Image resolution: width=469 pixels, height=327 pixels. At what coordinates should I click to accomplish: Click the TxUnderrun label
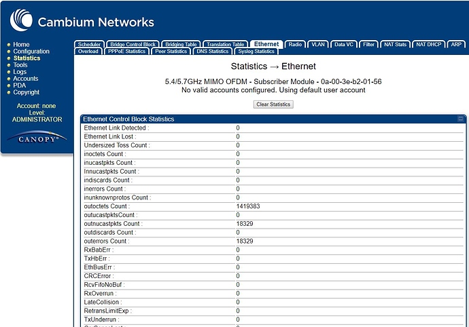coord(101,320)
